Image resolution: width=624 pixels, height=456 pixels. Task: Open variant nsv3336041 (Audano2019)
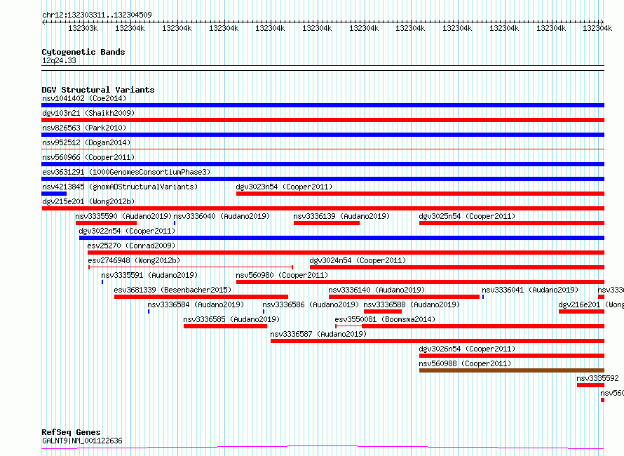click(x=530, y=290)
